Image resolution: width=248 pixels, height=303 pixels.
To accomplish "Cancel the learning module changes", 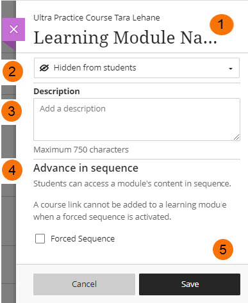I will [x=84, y=284].
